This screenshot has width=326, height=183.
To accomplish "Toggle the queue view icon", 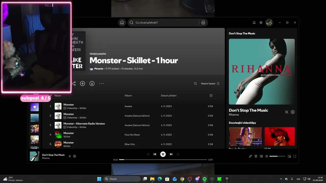I will coord(256,156).
